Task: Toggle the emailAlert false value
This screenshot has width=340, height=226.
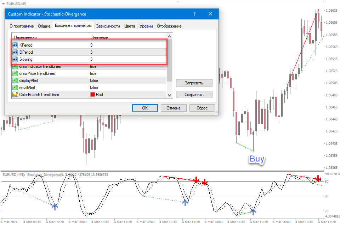Action: coord(94,88)
